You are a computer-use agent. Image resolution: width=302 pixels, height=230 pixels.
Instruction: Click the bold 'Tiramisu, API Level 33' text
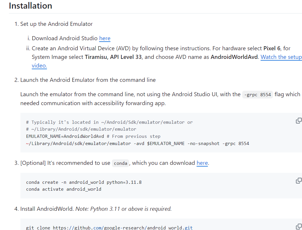tap(113, 57)
